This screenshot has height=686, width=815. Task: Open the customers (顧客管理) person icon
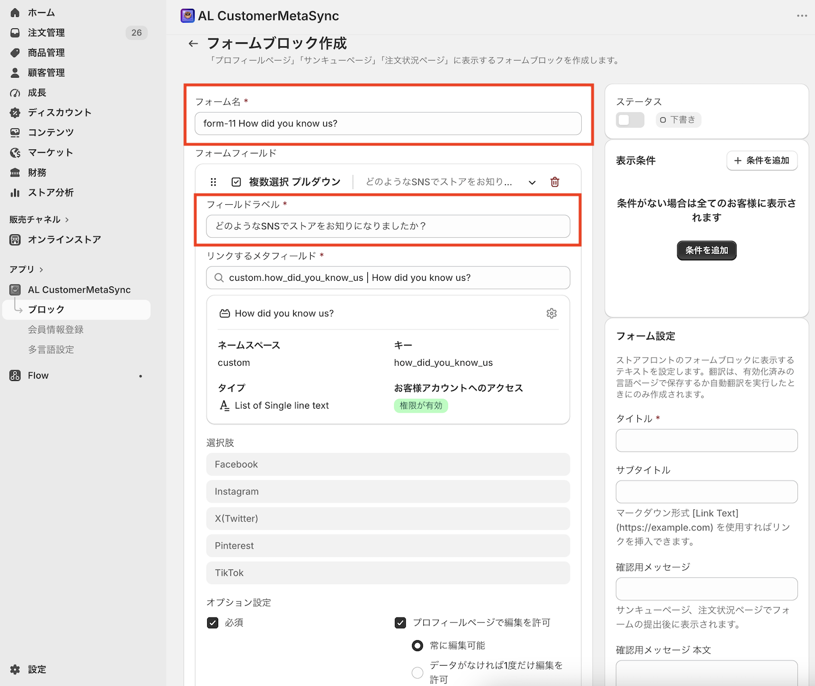tap(15, 72)
